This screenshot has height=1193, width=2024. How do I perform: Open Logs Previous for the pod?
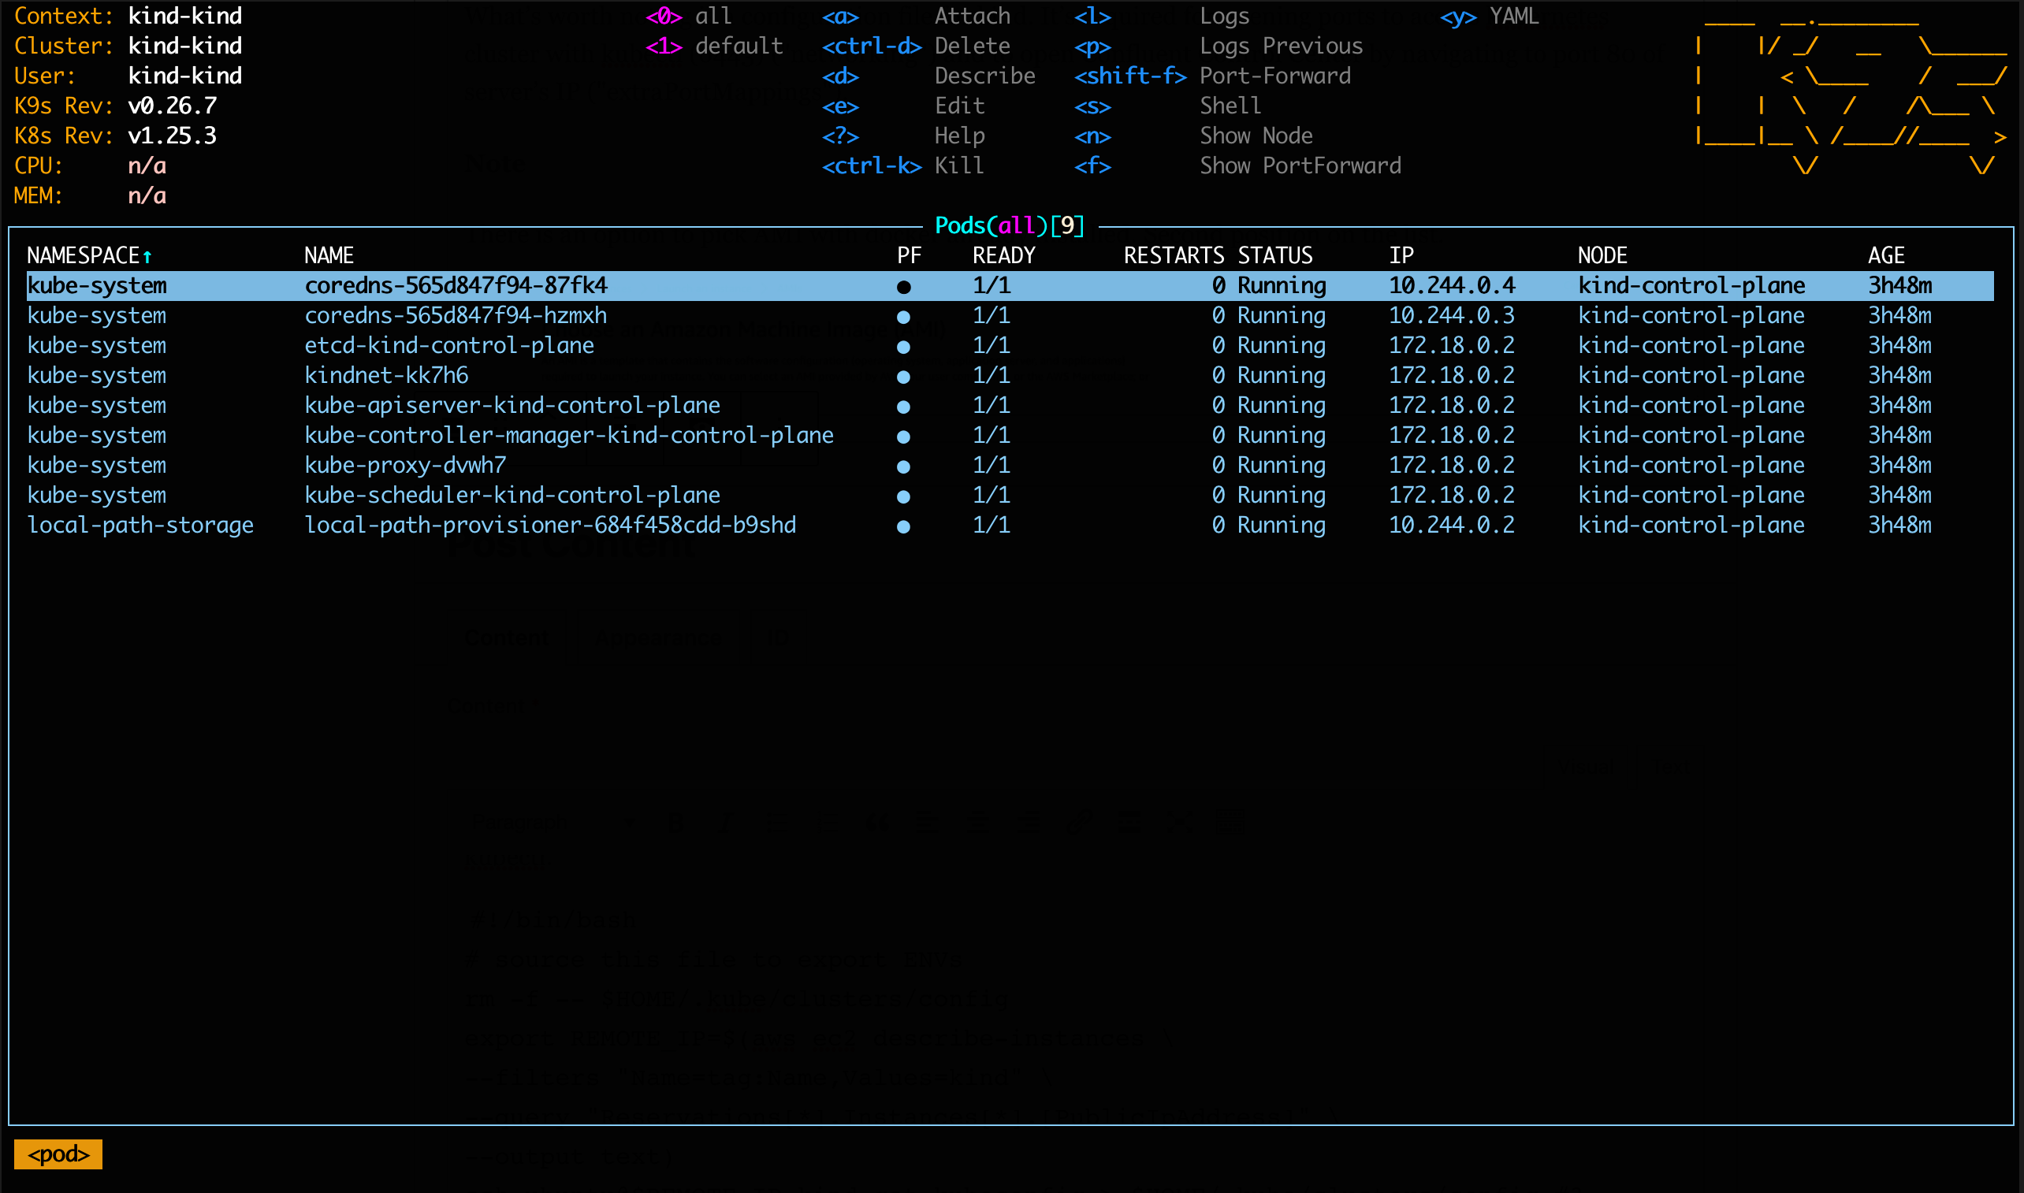[x=1282, y=46]
